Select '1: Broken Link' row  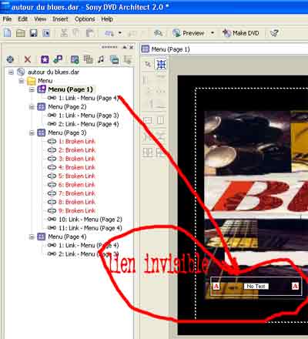click(72, 142)
